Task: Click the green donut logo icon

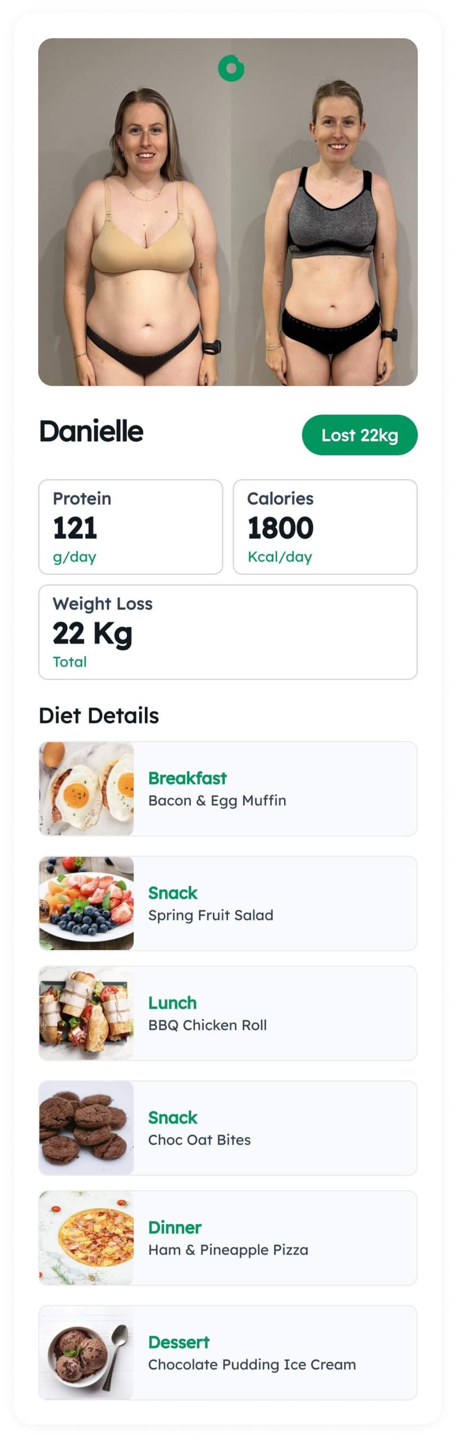Action: [231, 68]
